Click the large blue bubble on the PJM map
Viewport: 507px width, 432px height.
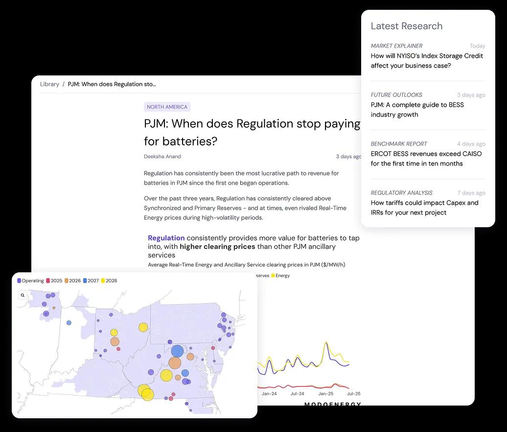pyautogui.click(x=177, y=351)
